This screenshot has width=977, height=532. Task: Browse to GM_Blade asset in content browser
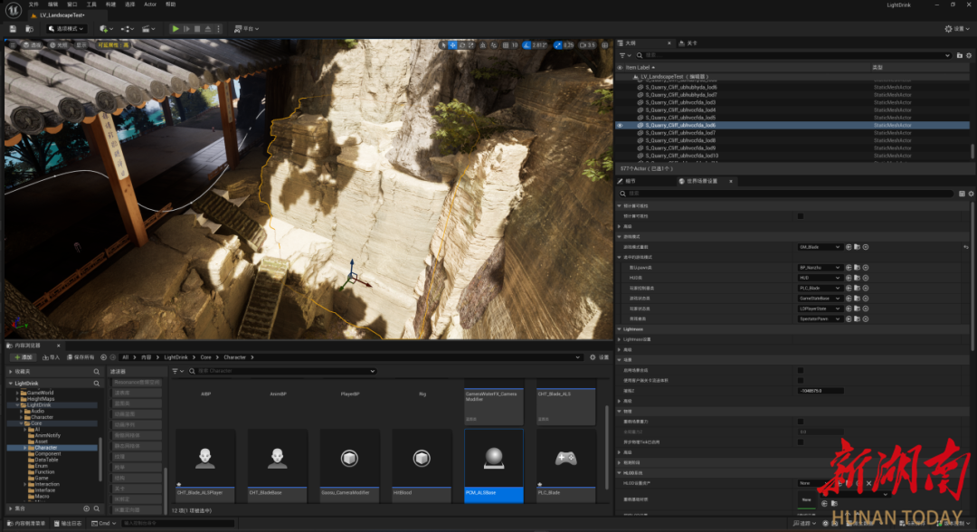point(858,247)
